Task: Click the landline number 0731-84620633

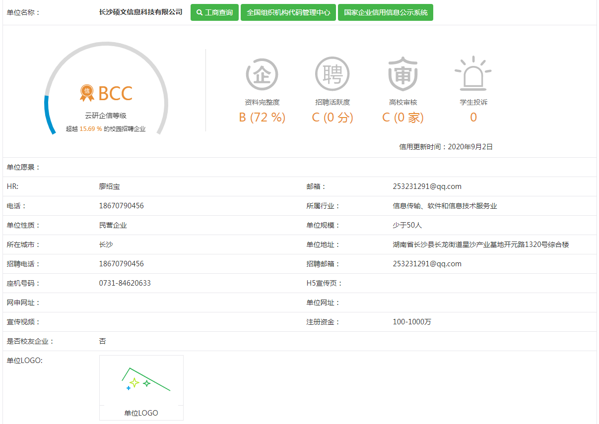Action: (x=125, y=283)
